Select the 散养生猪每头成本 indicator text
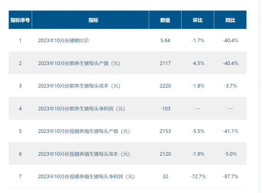The width and height of the screenshot is (262, 193). coord(79,86)
